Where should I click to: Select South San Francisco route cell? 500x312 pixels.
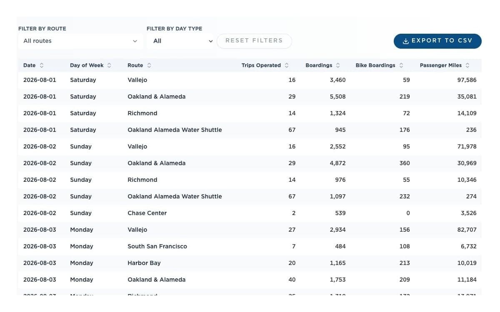click(x=157, y=246)
